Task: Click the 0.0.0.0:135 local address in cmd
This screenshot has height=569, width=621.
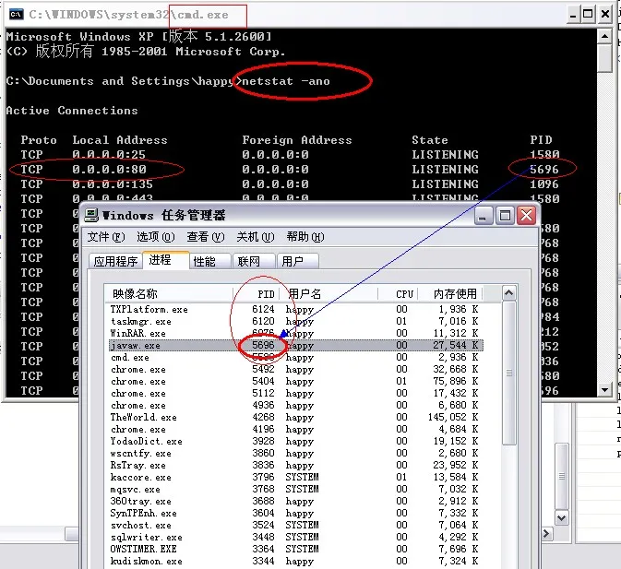Action: [113, 184]
